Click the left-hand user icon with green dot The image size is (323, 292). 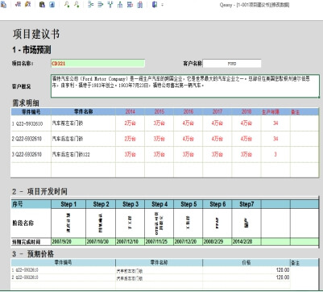(67, 5)
